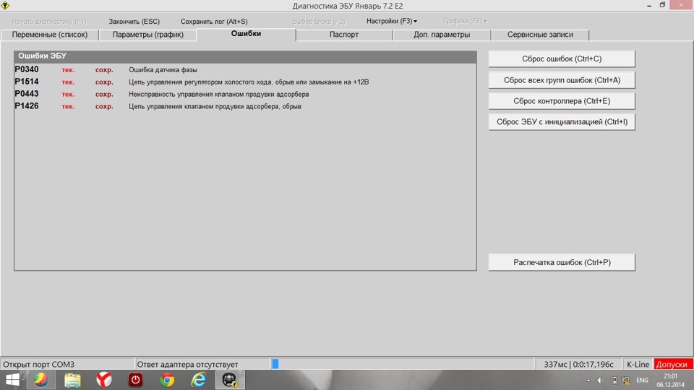Click Неисправность управления клапаном продувки description
Image resolution: width=694 pixels, height=390 pixels.
click(218, 94)
